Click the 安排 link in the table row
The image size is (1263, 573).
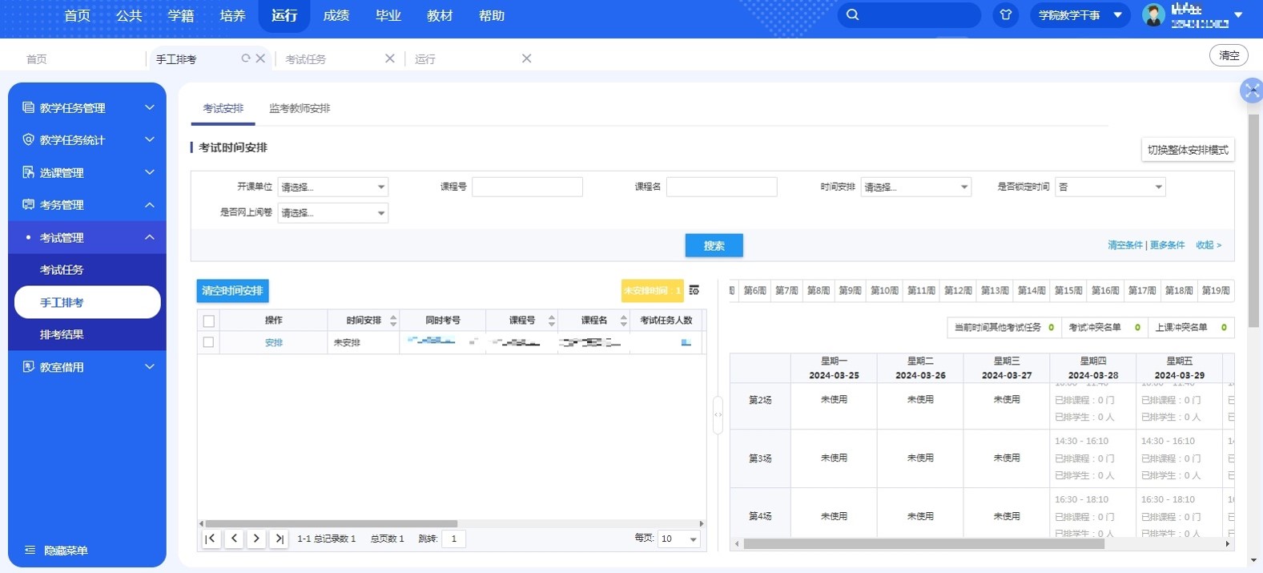[274, 342]
